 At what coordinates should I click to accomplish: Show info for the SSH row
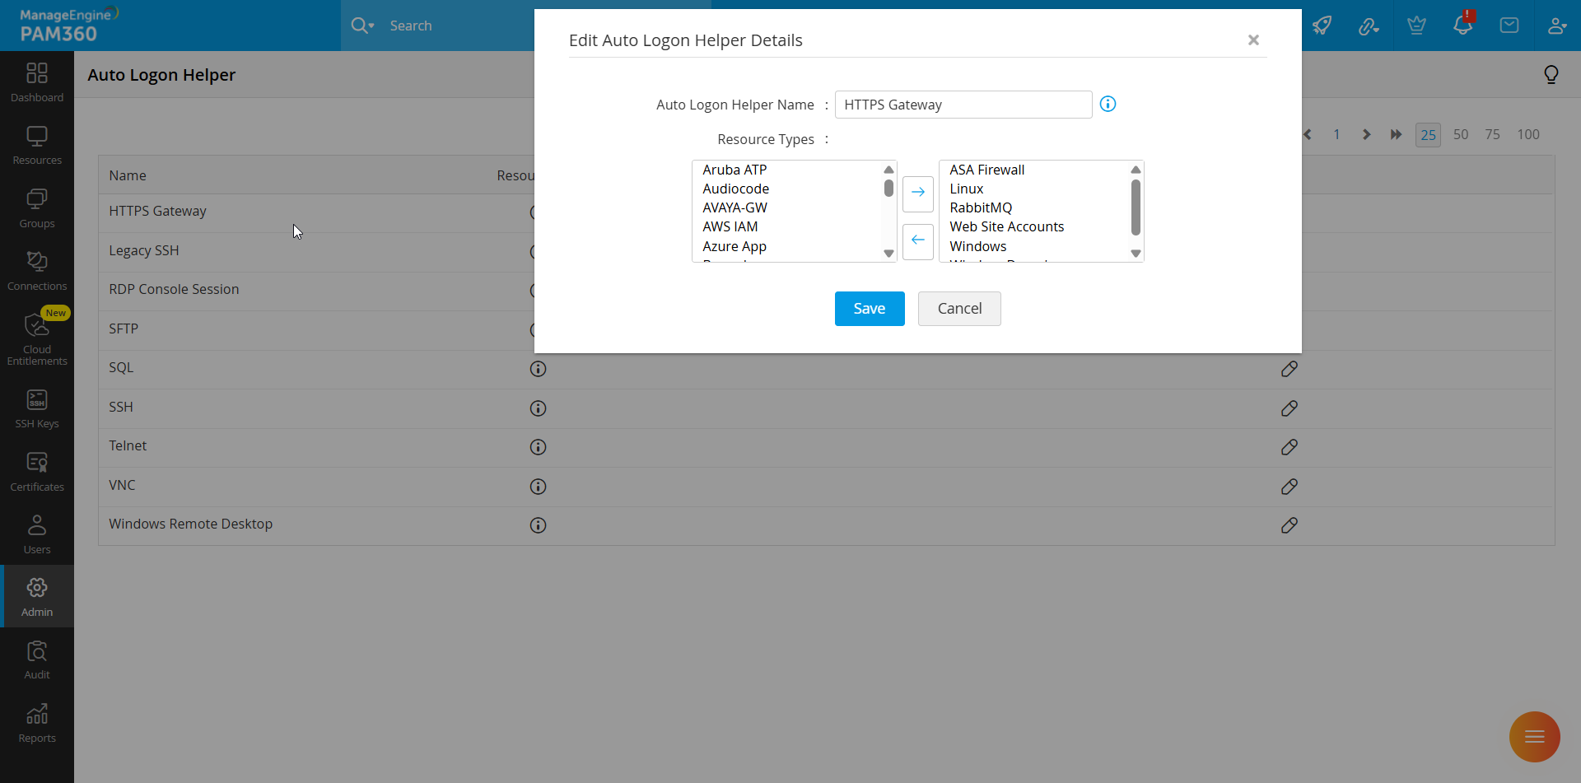pos(538,408)
